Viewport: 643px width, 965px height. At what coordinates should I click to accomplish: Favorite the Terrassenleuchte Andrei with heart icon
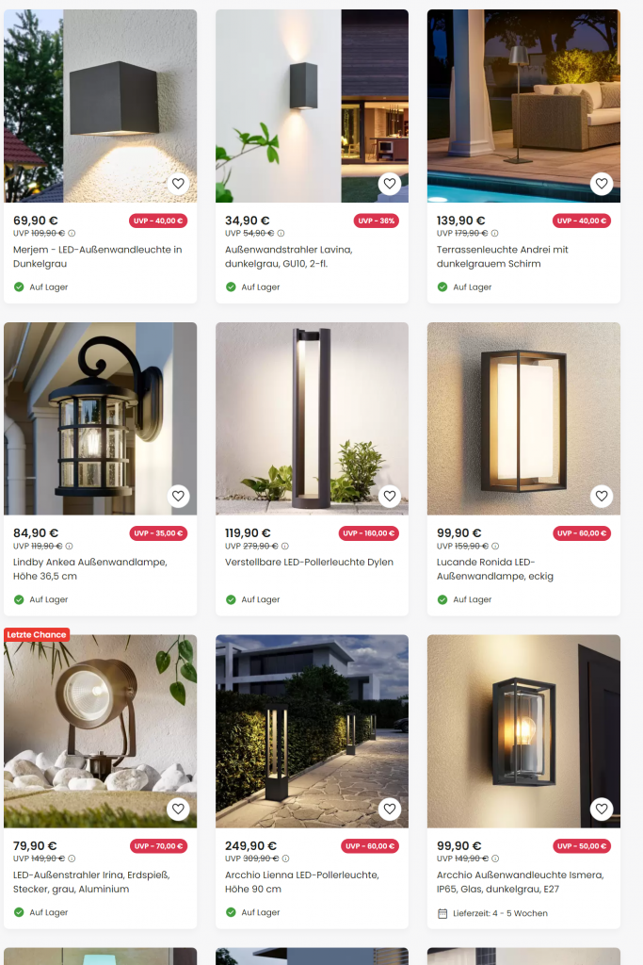coord(602,184)
